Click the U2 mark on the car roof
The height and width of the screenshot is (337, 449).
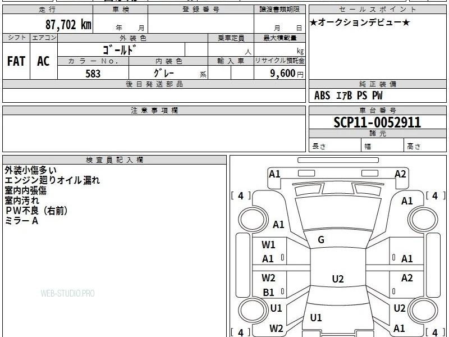(338, 279)
